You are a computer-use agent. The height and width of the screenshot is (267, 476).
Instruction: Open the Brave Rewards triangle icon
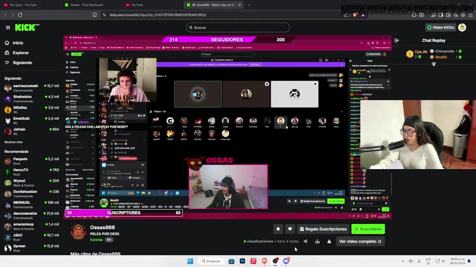[363, 15]
